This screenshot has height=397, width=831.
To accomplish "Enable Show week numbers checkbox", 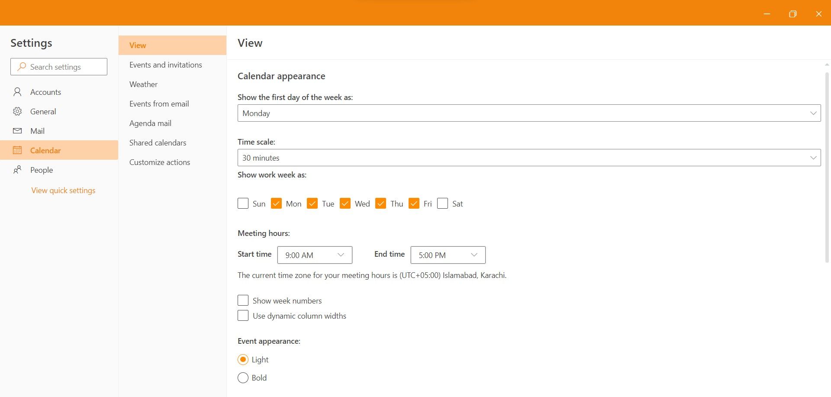I will click(x=243, y=300).
